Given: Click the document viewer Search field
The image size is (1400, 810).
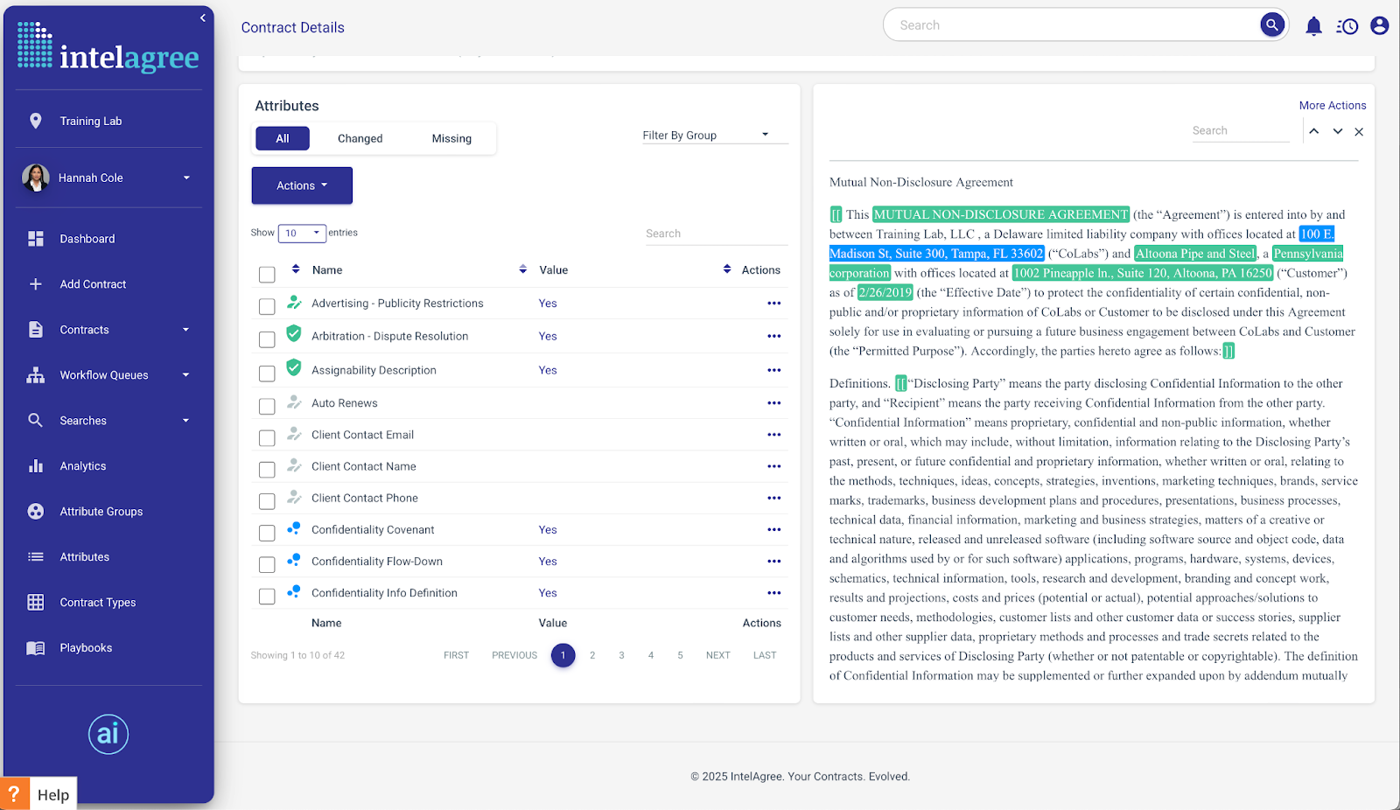Looking at the screenshot, I should coord(1241,131).
